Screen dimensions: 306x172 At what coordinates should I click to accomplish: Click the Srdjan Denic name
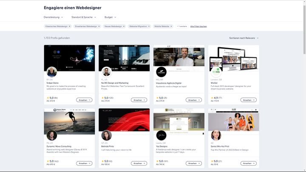point(53,83)
